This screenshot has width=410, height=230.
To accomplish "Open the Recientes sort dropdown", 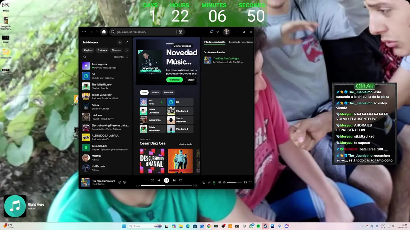I will click(x=121, y=57).
